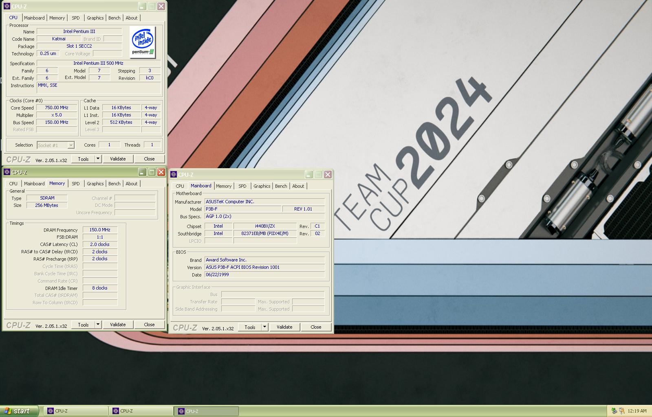The image size is (652, 417).
Task: Click Close button in the Mainboard window
Action: [316, 327]
